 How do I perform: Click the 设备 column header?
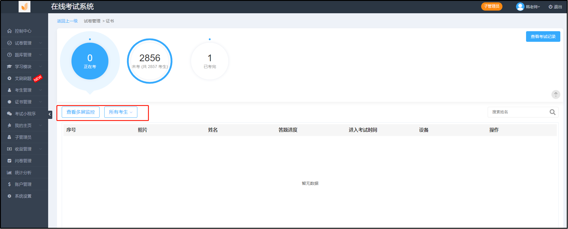click(x=424, y=130)
